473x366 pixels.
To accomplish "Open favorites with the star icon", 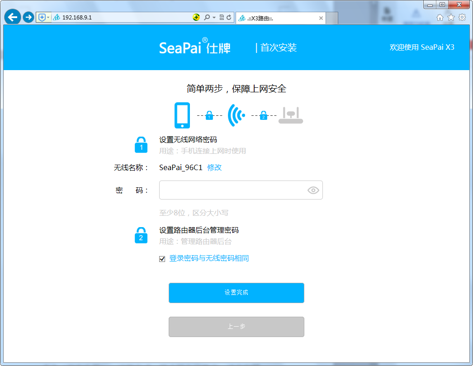I will point(451,18).
